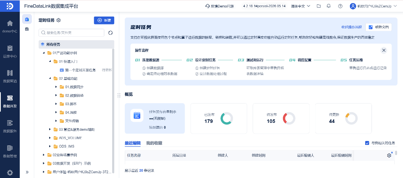The width and height of the screenshot is (403, 178).
Task: Switch to the 我的收藏 tab
Action: point(154,143)
